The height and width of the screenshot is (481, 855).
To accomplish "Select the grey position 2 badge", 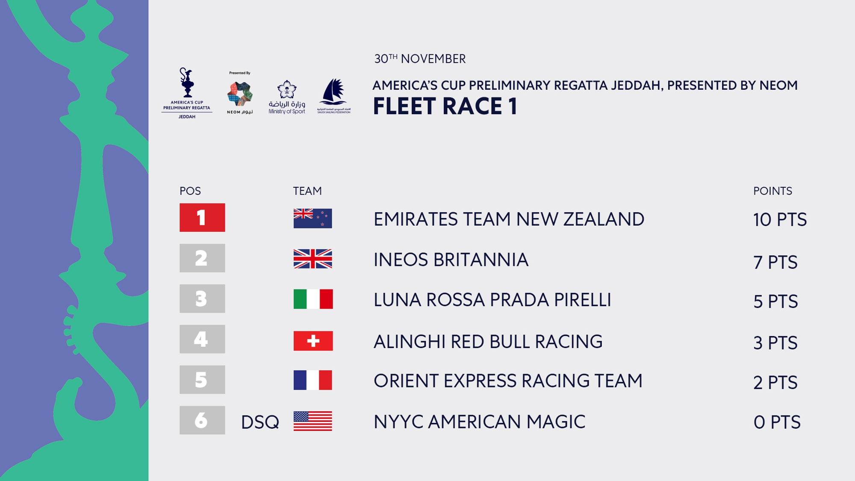I will coord(202,258).
